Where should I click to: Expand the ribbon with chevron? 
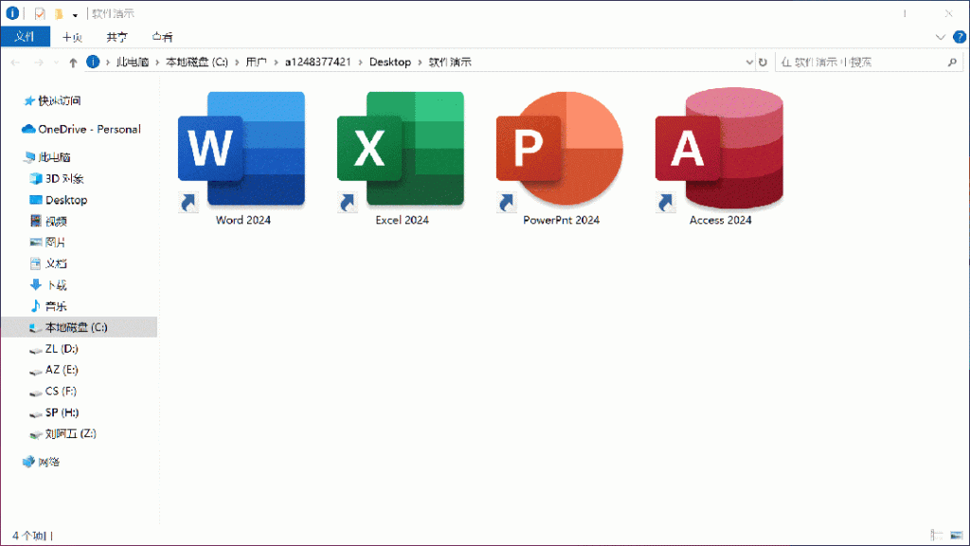click(x=941, y=37)
